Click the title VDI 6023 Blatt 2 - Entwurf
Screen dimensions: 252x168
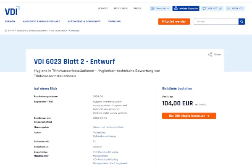click(74, 61)
